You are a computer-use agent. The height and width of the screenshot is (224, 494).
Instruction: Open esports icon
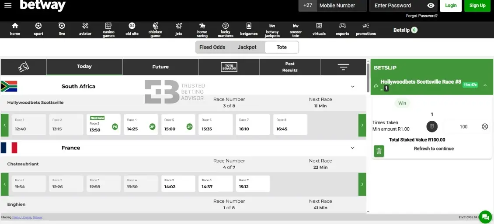342,26
